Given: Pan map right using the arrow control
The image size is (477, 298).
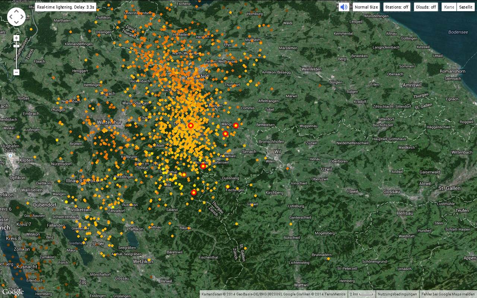Looking at the screenshot, I should 22,17.
